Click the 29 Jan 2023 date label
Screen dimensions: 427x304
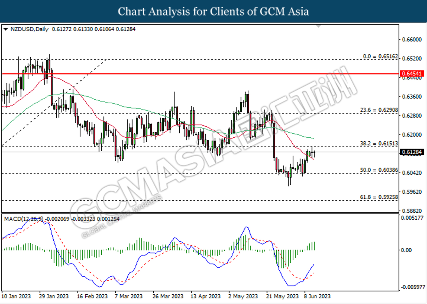(x=54, y=296)
